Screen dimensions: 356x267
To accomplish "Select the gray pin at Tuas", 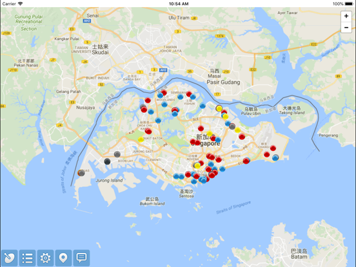I will tap(81, 173).
